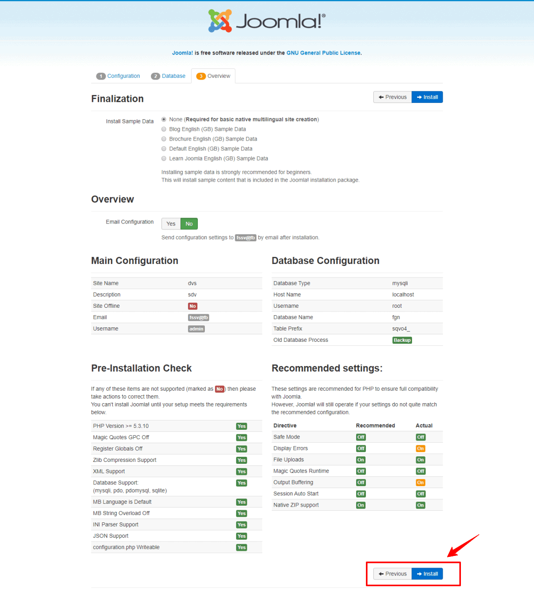Click Yes badge for INI Parser Support
The height and width of the screenshot is (596, 534).
242,525
